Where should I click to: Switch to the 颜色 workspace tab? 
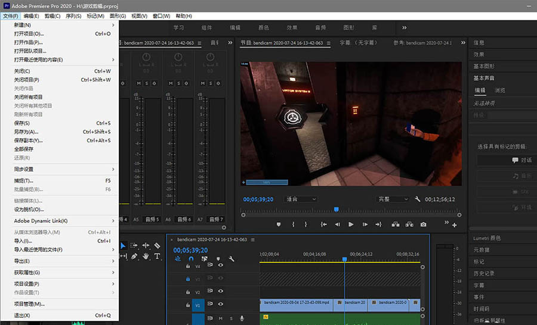point(263,27)
